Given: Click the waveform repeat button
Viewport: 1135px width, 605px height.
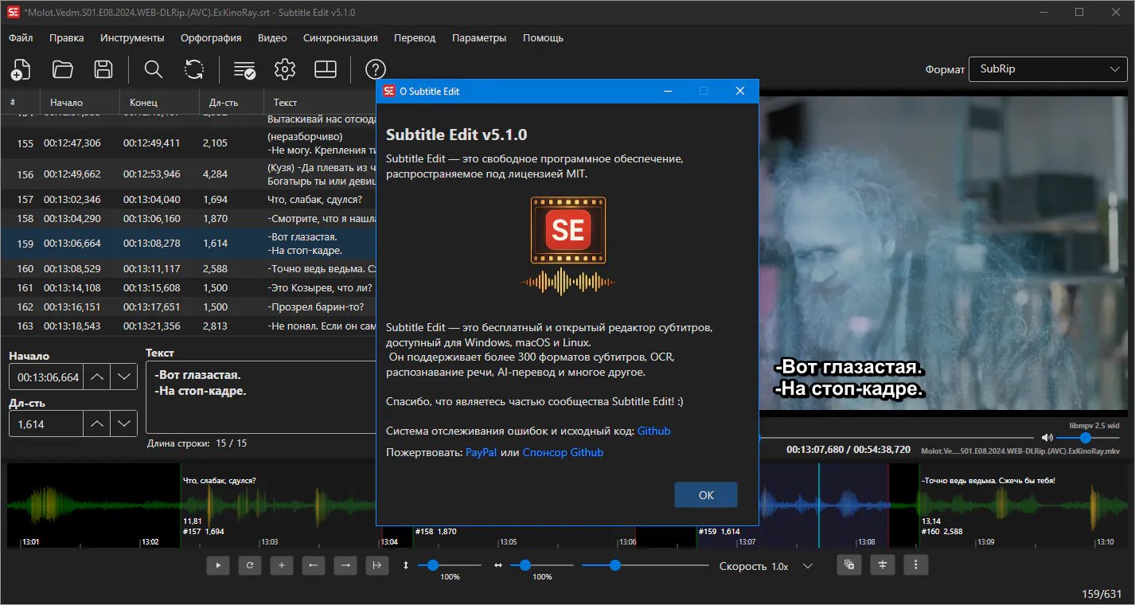Looking at the screenshot, I should (x=250, y=565).
